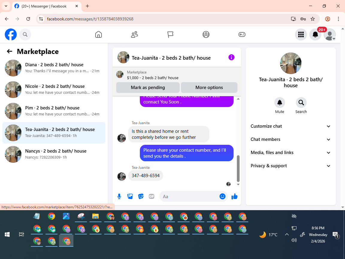This screenshot has height=259, width=345.
Task: Open the Chrome profile icon
Action: tap(328, 19)
